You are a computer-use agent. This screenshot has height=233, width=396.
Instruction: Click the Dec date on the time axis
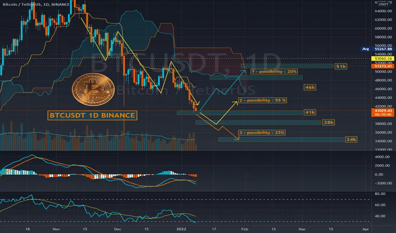coord(117,229)
